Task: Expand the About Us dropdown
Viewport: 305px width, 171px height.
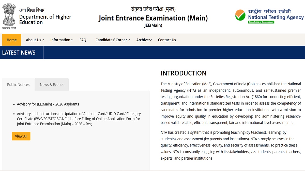Action: pyautogui.click(x=35, y=40)
